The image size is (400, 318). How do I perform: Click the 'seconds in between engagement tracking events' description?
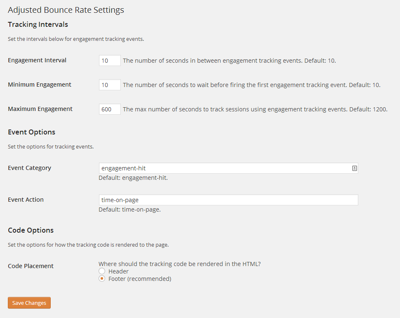(x=229, y=61)
